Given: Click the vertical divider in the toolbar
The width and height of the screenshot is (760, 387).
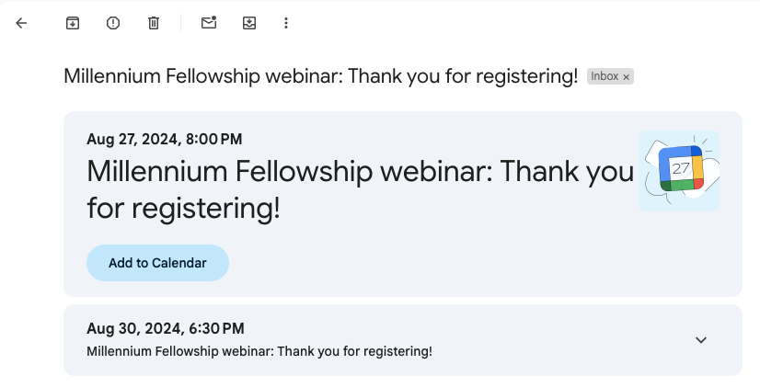Looking at the screenshot, I should click(x=180, y=23).
